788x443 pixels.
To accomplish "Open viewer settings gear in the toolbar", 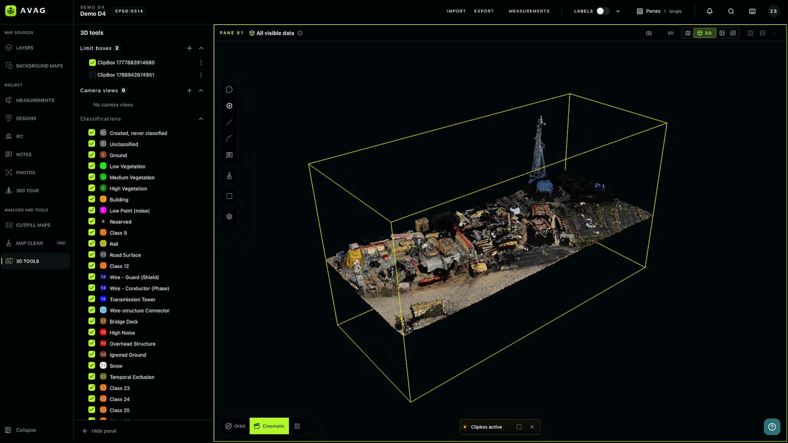I will coord(229,217).
